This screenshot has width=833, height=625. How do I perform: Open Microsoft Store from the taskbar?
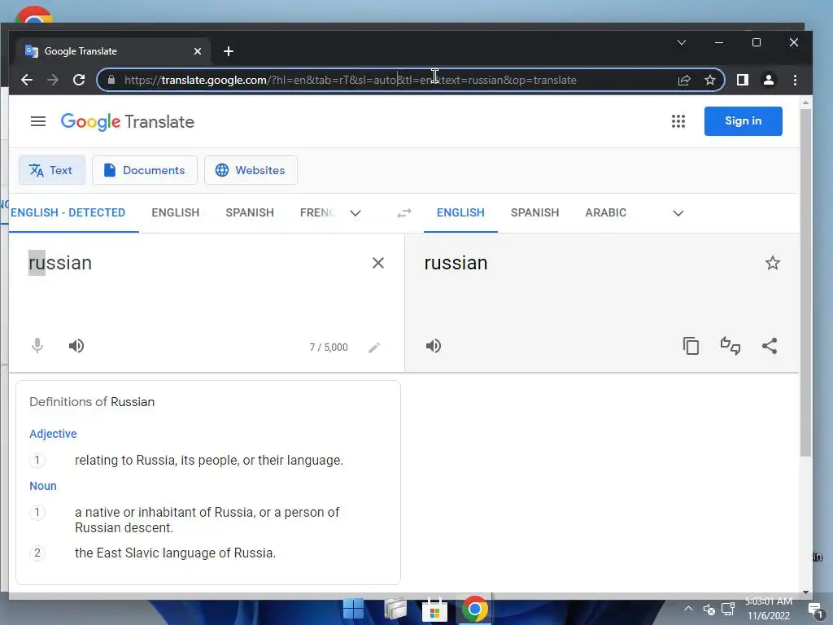[434, 610]
